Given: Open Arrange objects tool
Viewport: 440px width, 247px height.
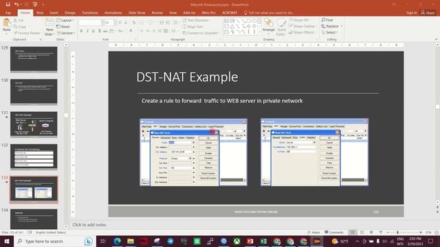Looking at the screenshot, I should pyautogui.click(x=269, y=25).
